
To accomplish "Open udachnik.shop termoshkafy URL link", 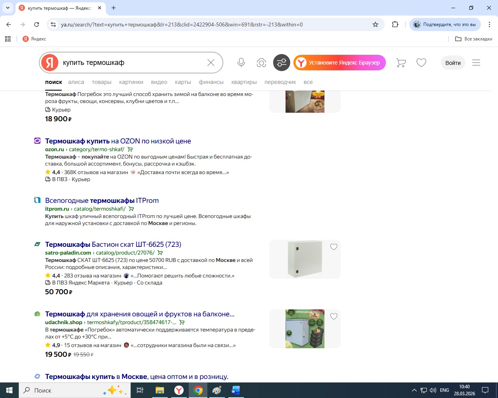I will (x=110, y=322).
